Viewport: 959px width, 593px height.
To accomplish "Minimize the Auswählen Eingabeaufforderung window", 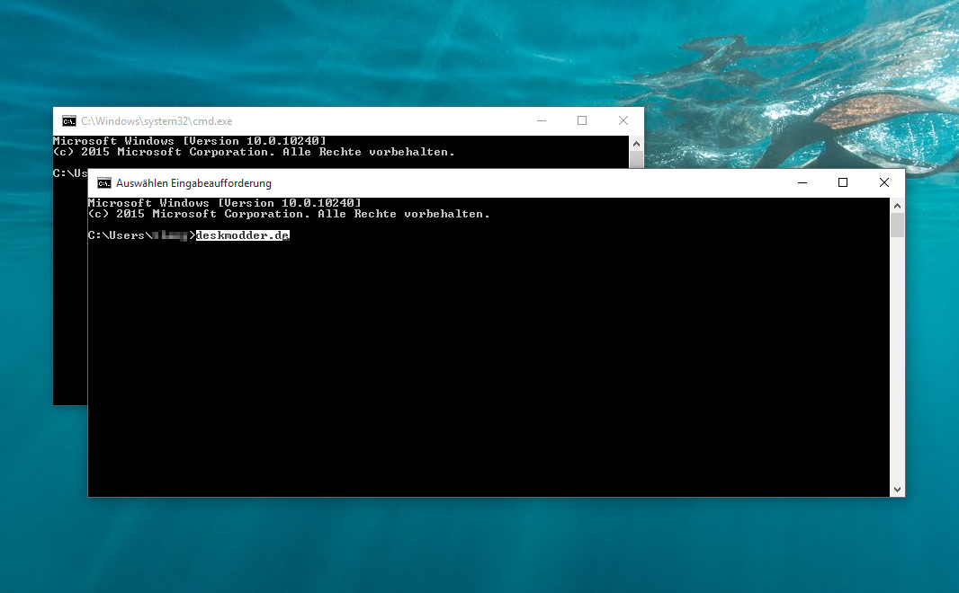I will click(x=802, y=182).
